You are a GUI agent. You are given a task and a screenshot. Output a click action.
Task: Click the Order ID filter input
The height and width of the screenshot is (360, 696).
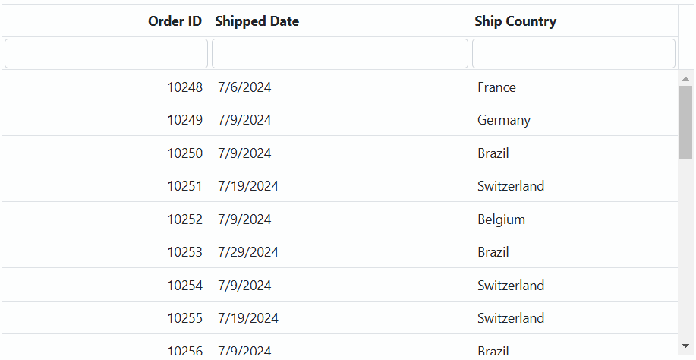(x=106, y=54)
